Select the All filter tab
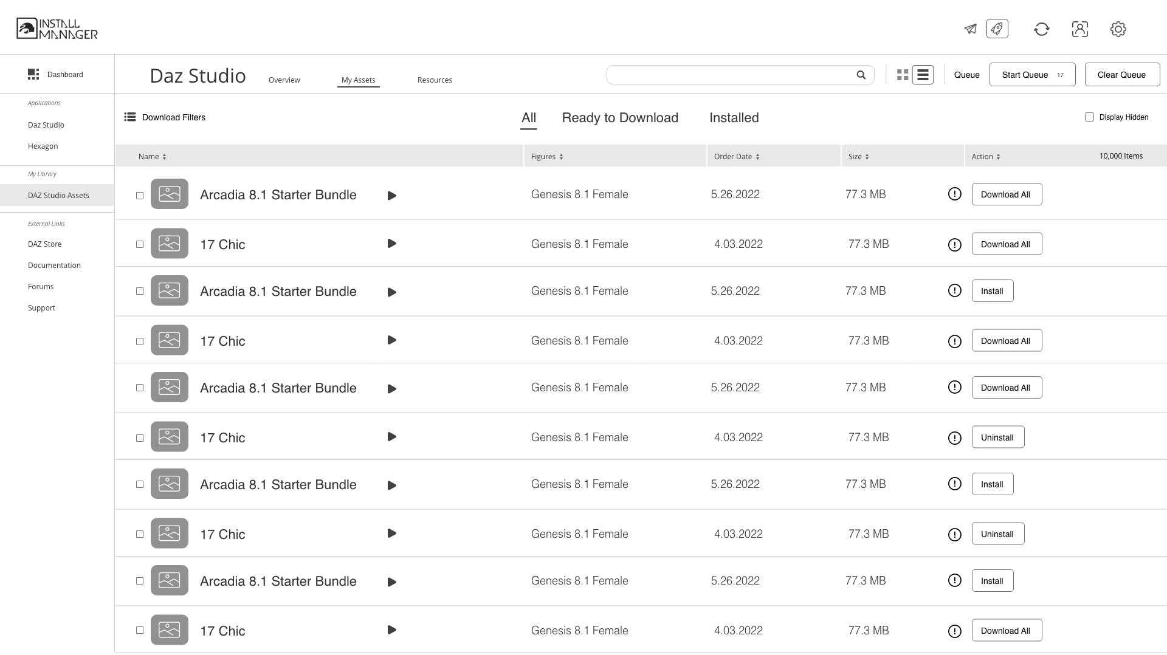The height and width of the screenshot is (655, 1167). point(529,118)
